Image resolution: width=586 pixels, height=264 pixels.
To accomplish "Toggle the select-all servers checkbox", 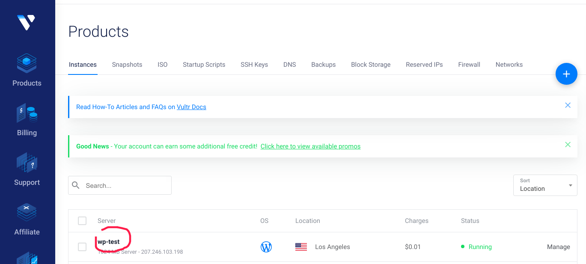I will tap(82, 221).
